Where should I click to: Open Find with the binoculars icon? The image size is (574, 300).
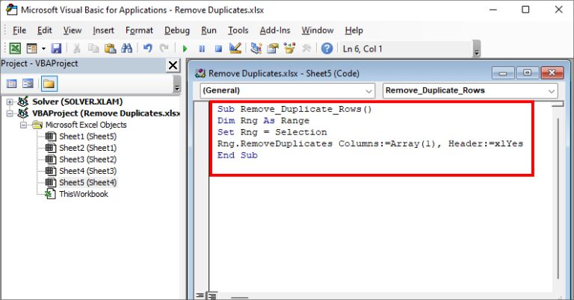(126, 49)
